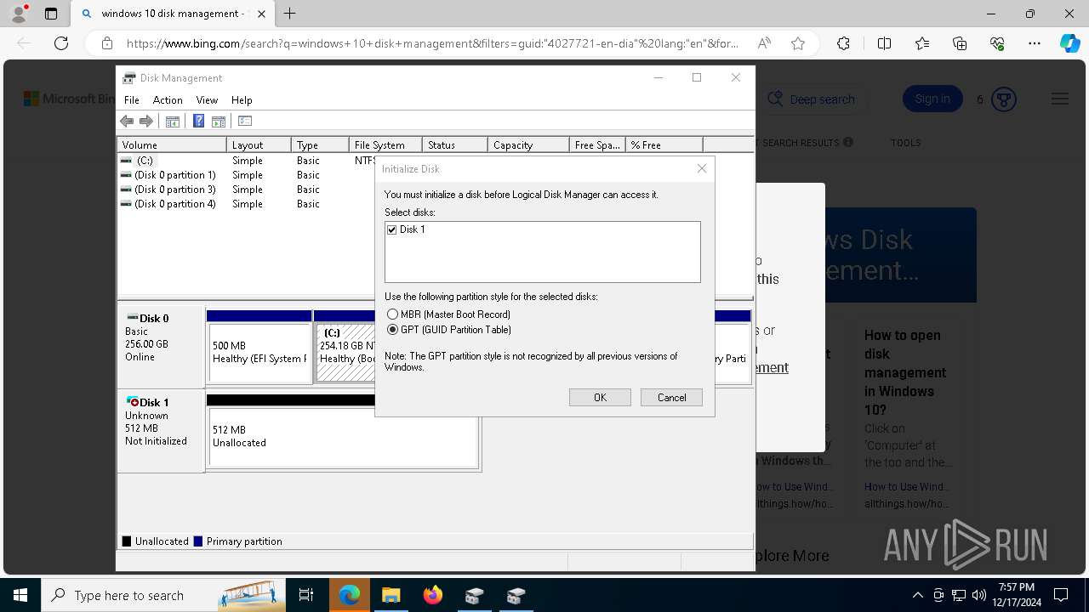Toggle Edge split screen icon
The image size is (1089, 612).
click(x=884, y=43)
